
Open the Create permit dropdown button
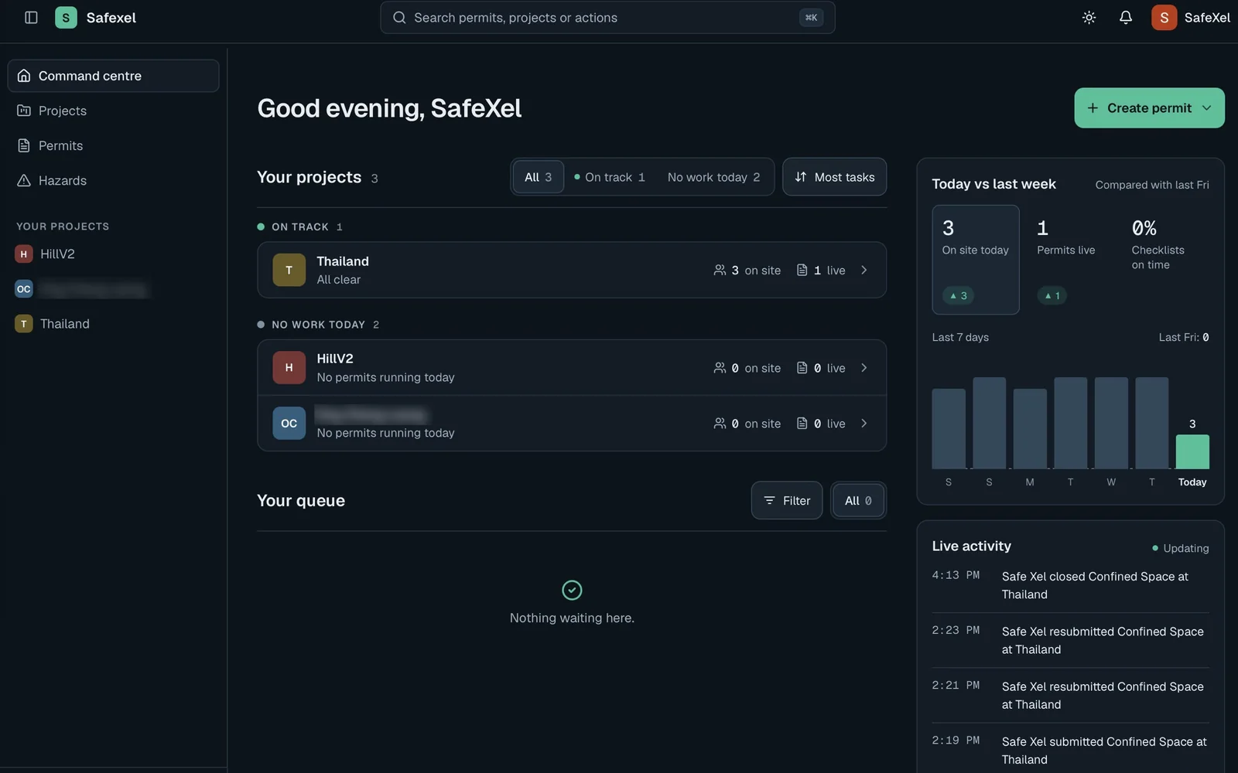pos(1149,107)
